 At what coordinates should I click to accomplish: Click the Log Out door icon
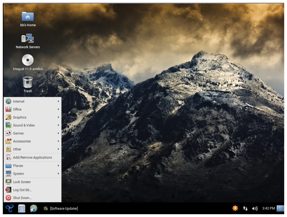(x=9, y=190)
